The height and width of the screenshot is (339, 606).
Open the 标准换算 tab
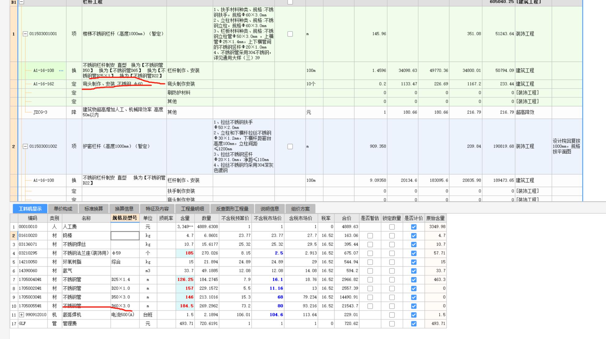point(93,209)
